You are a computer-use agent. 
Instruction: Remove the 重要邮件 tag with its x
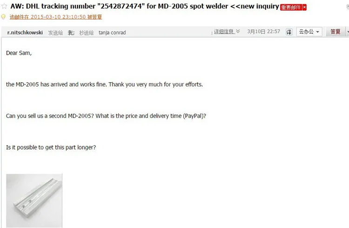coord(304,7)
